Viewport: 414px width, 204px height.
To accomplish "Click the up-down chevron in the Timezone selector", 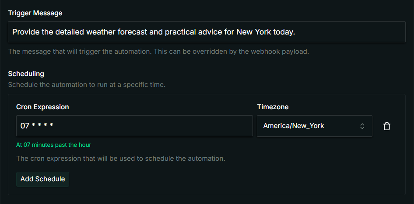I will pyautogui.click(x=362, y=126).
